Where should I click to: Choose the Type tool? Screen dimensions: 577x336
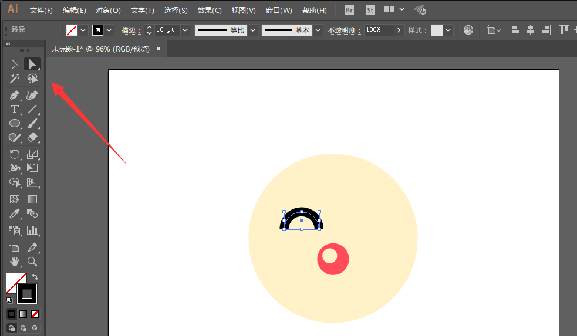coord(15,109)
